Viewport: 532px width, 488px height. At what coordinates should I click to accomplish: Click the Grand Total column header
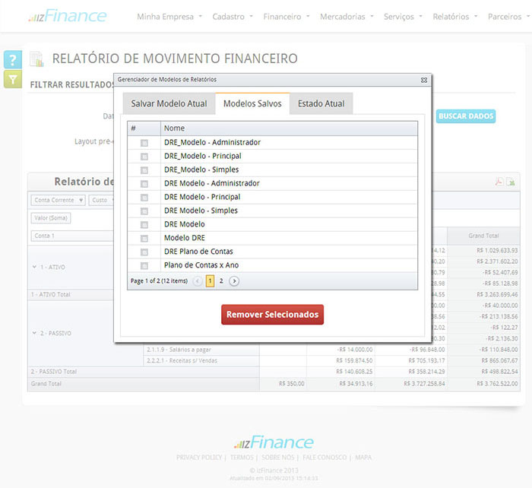click(x=483, y=236)
